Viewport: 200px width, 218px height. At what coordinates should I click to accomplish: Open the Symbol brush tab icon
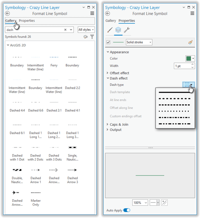pyautogui.click(x=110, y=30)
